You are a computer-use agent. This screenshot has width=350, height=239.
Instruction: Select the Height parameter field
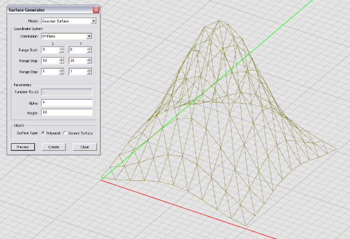click(66, 113)
